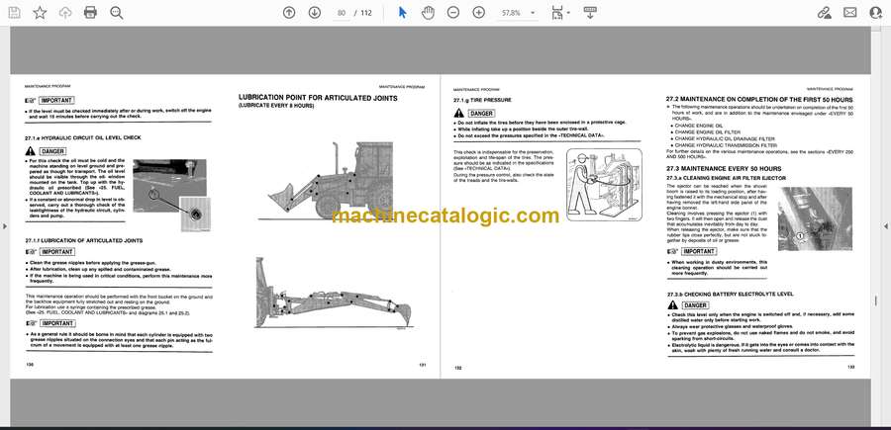Click heading '27.3 MAINTENANCE EVERY 50 HOURS'
The width and height of the screenshot is (891, 430).
click(x=724, y=168)
